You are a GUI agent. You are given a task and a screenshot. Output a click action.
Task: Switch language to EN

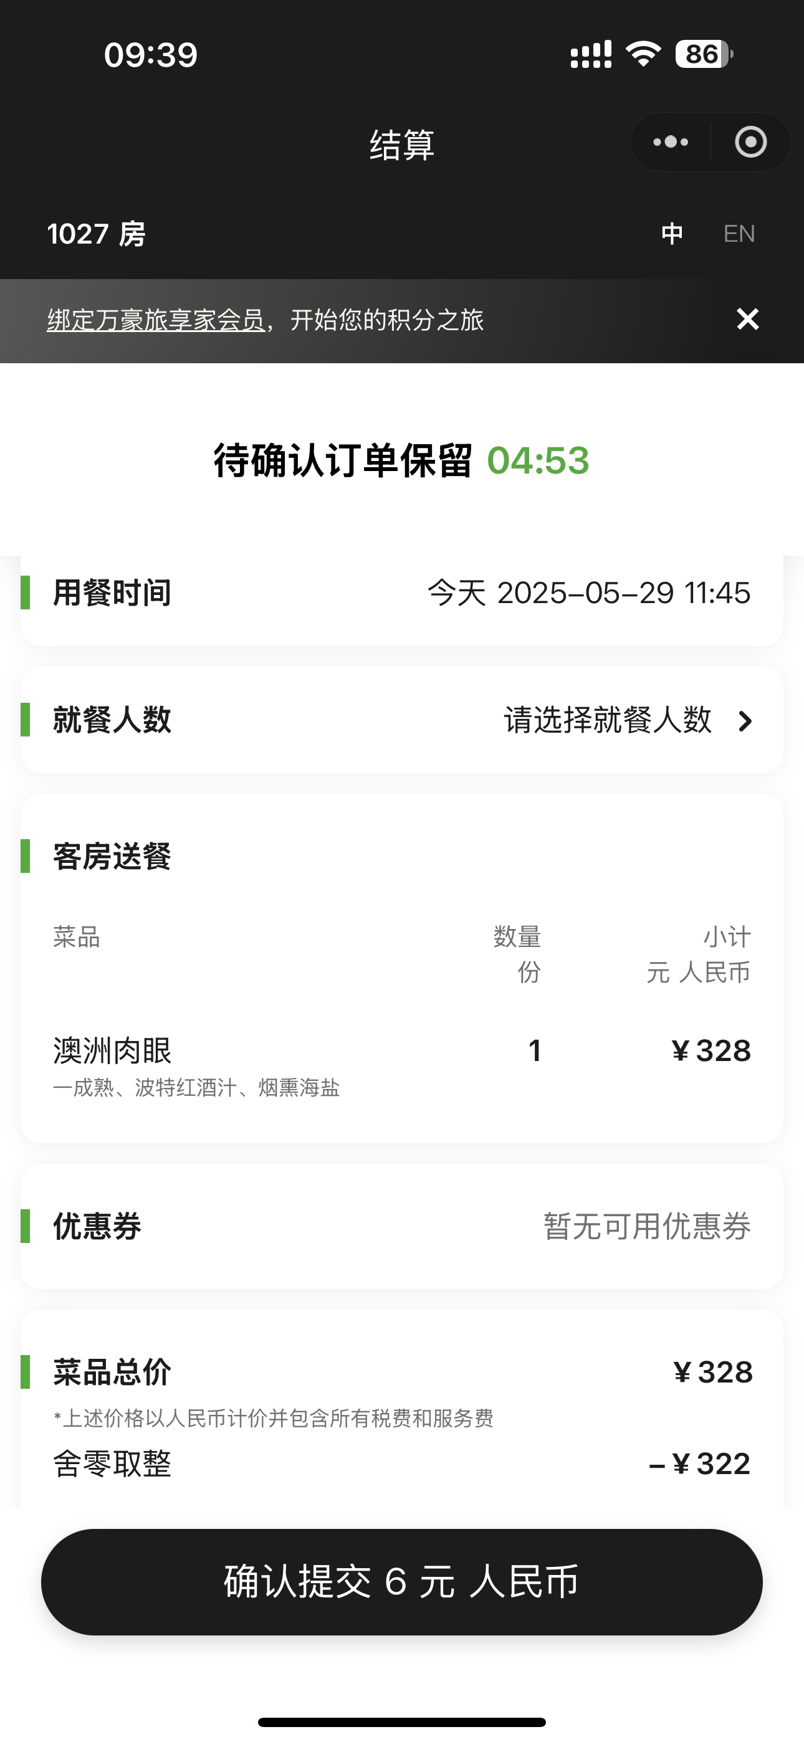click(739, 234)
